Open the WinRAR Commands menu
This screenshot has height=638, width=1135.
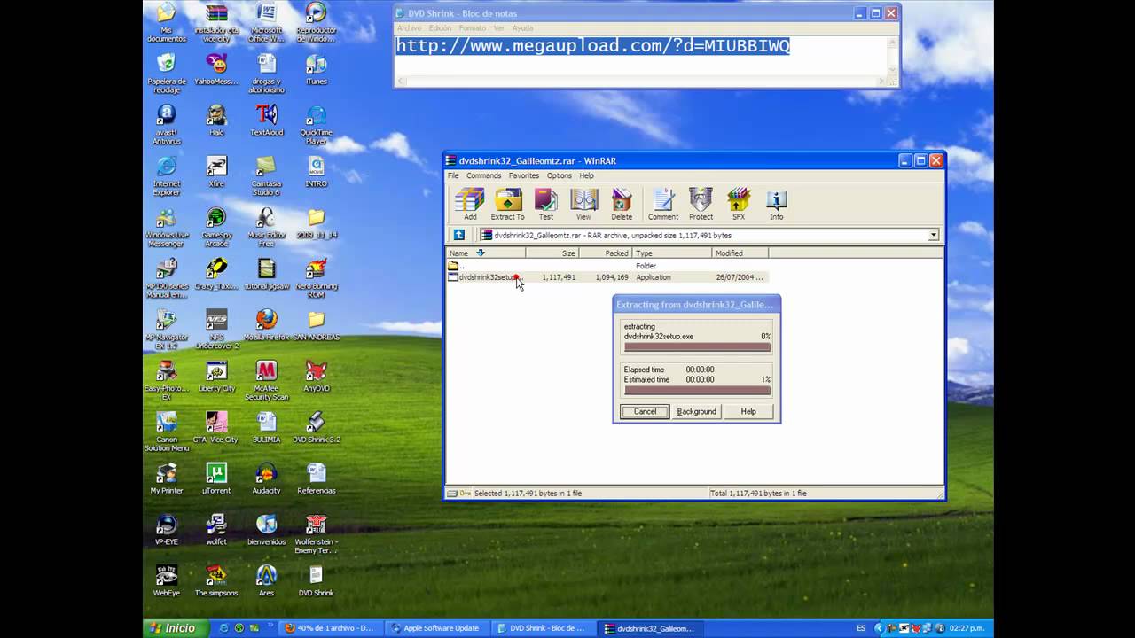coord(483,175)
